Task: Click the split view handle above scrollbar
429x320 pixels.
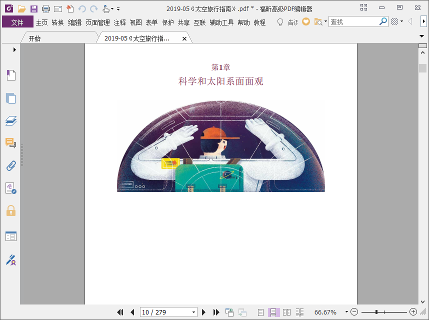Action: [x=422, y=45]
